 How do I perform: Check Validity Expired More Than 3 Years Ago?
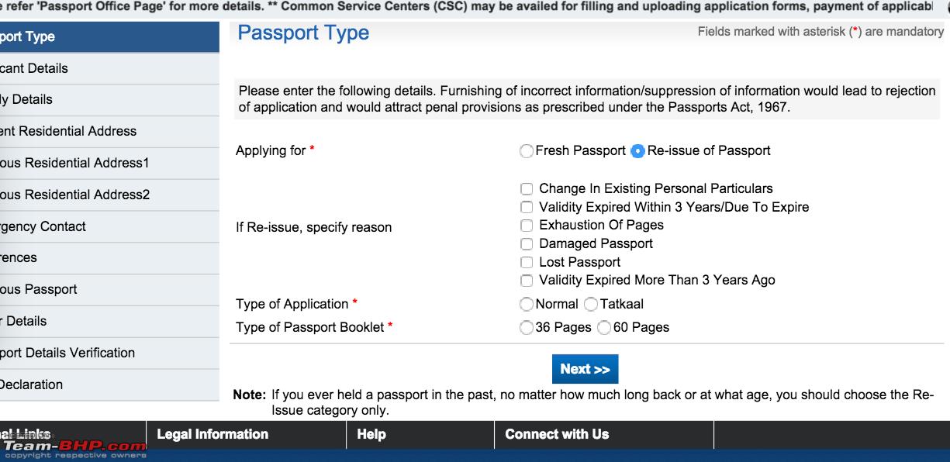(527, 281)
